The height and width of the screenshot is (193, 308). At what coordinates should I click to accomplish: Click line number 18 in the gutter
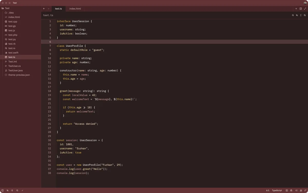(50, 91)
